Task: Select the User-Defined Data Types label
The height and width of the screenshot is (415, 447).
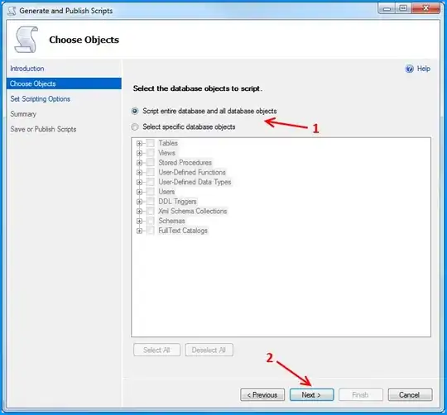Action: pyautogui.click(x=195, y=182)
